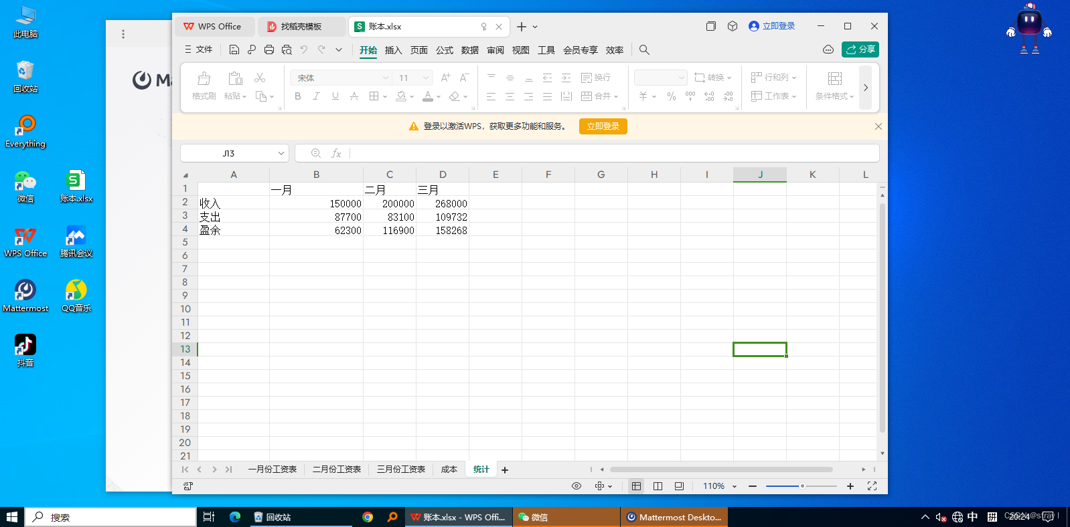
Task: Click the zoom slider handle
Action: (802, 486)
